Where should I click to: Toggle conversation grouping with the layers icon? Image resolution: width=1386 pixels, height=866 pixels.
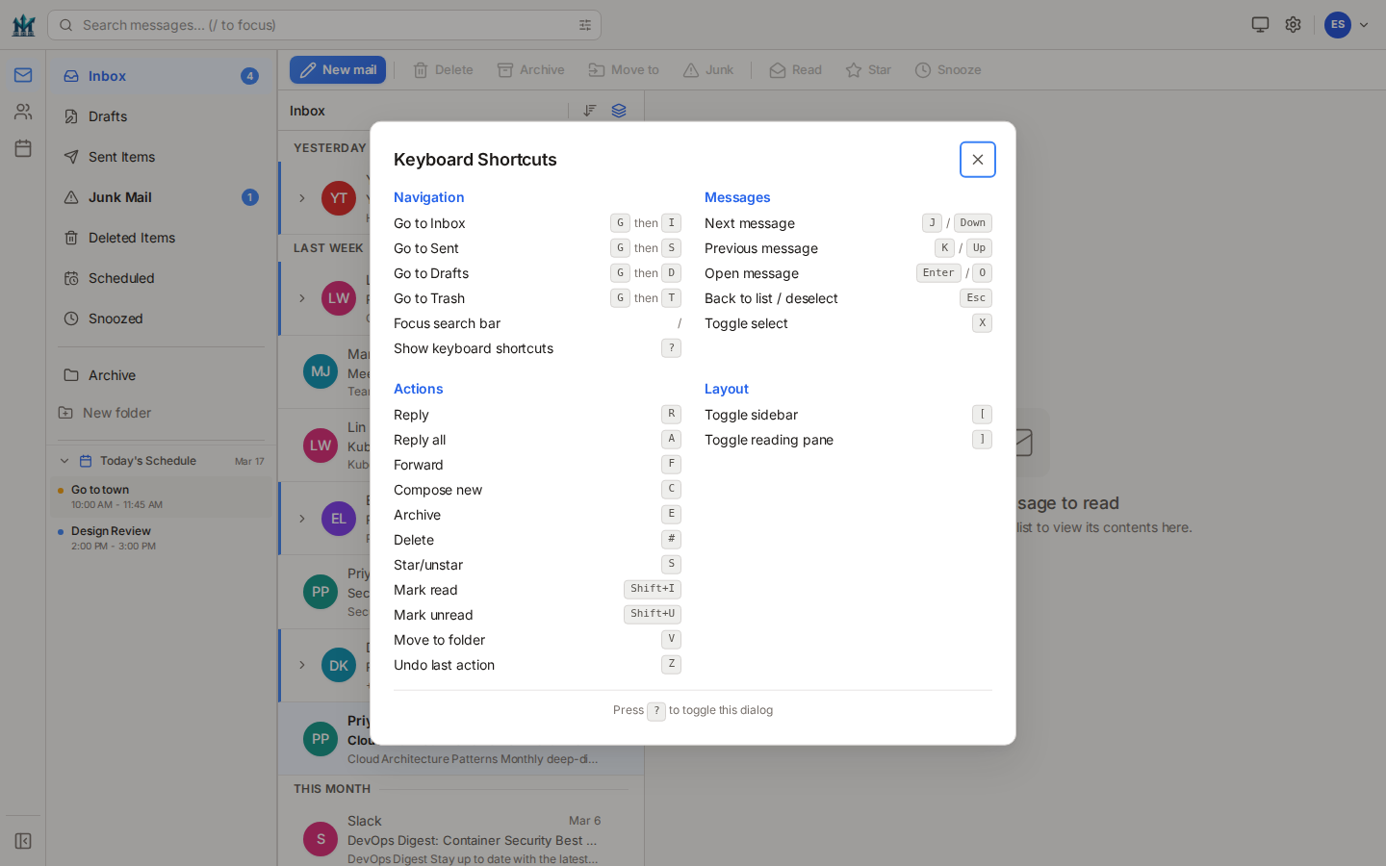[618, 110]
